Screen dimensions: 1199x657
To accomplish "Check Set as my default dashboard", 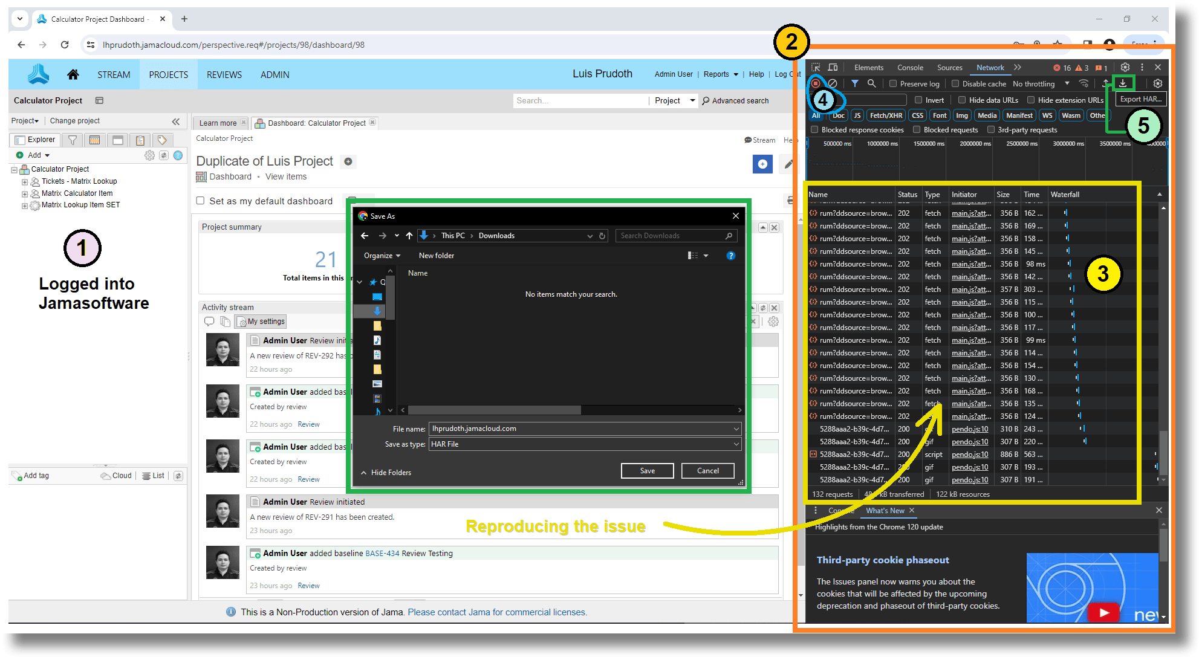I will point(200,201).
